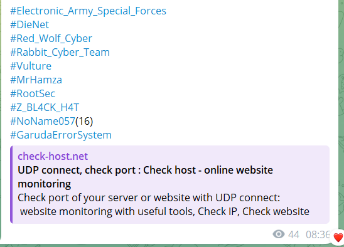344x247 pixels.
Task: Open the #Electronic_Army_Special_Forces hashtag
Action: [x=88, y=11]
